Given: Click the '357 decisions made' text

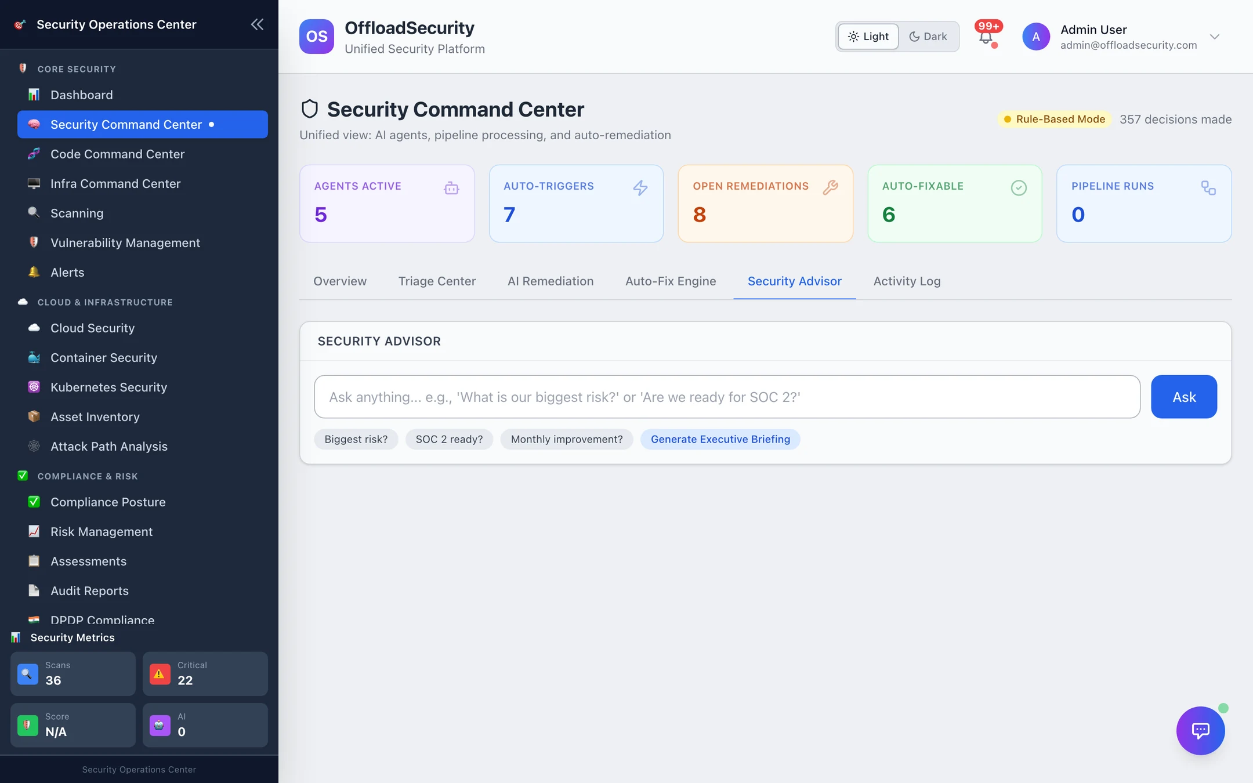Looking at the screenshot, I should pyautogui.click(x=1175, y=119).
